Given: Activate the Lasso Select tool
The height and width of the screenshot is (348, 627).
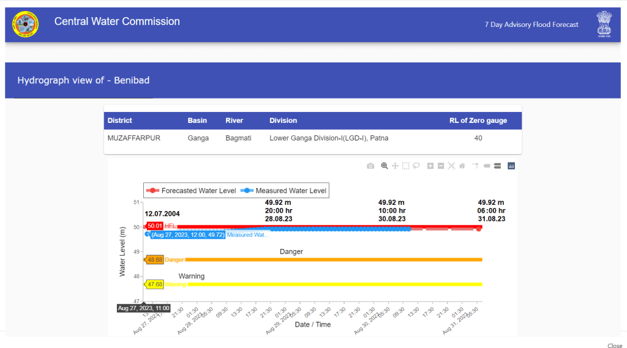Looking at the screenshot, I should click(x=416, y=166).
